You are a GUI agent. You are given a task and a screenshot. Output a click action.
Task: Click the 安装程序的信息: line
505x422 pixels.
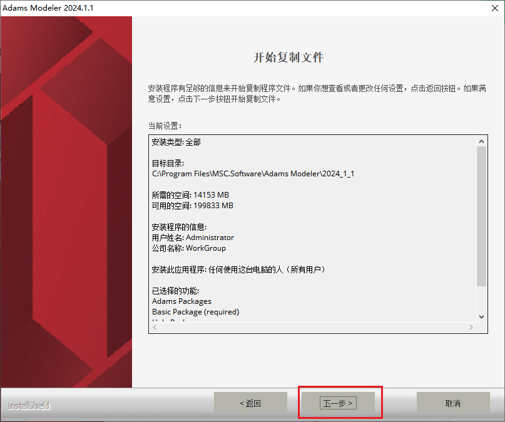pyautogui.click(x=179, y=227)
